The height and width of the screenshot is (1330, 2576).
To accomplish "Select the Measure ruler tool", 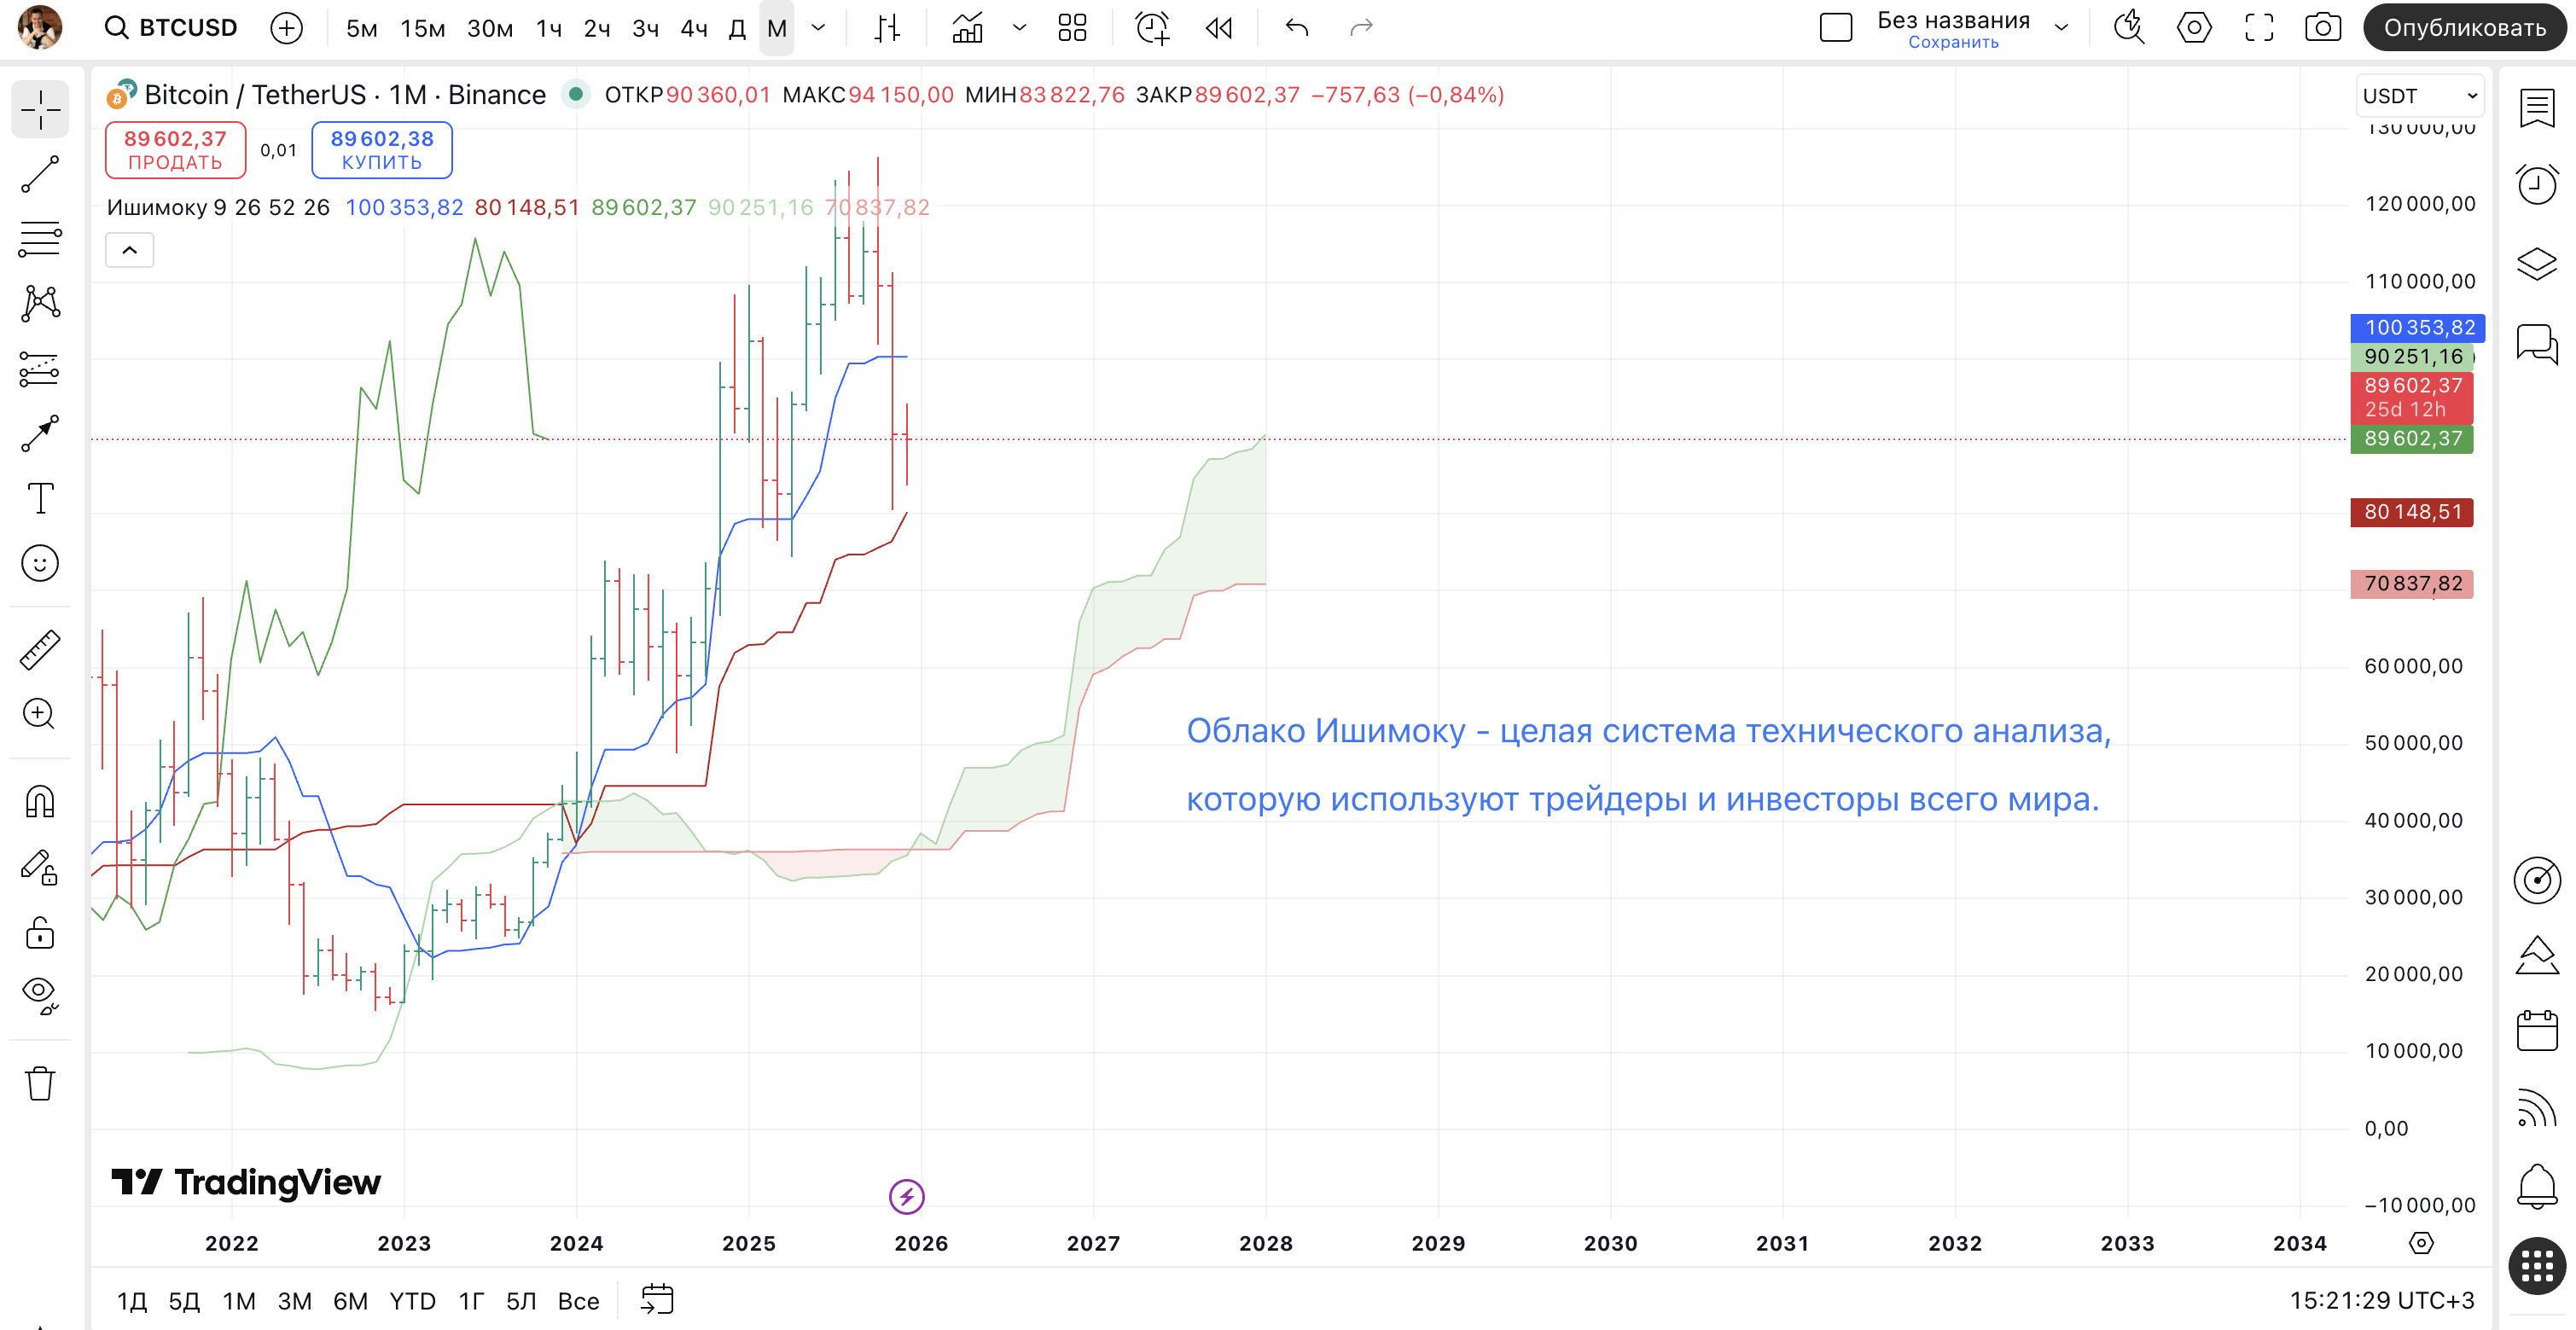I will [40, 648].
